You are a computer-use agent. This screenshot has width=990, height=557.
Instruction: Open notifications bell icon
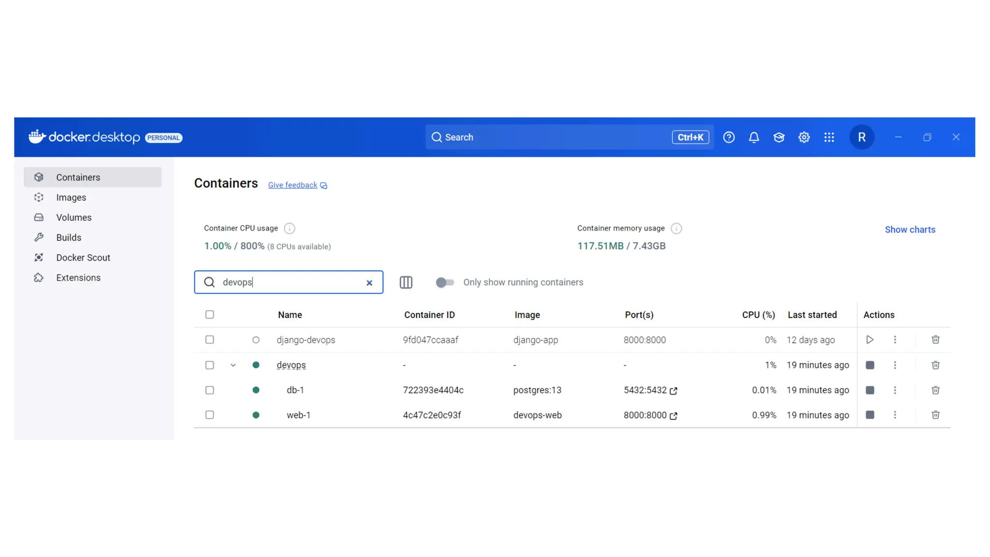[x=754, y=137]
